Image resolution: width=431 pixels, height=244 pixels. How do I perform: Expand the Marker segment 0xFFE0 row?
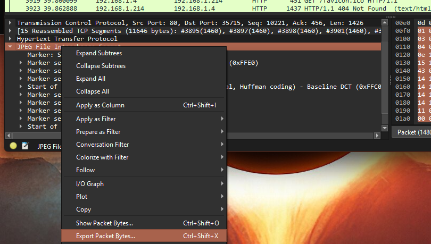point(21,63)
